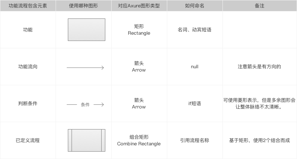Click the 判断条件 row label
The height and width of the screenshot is (159, 297).
pyautogui.click(x=28, y=103)
